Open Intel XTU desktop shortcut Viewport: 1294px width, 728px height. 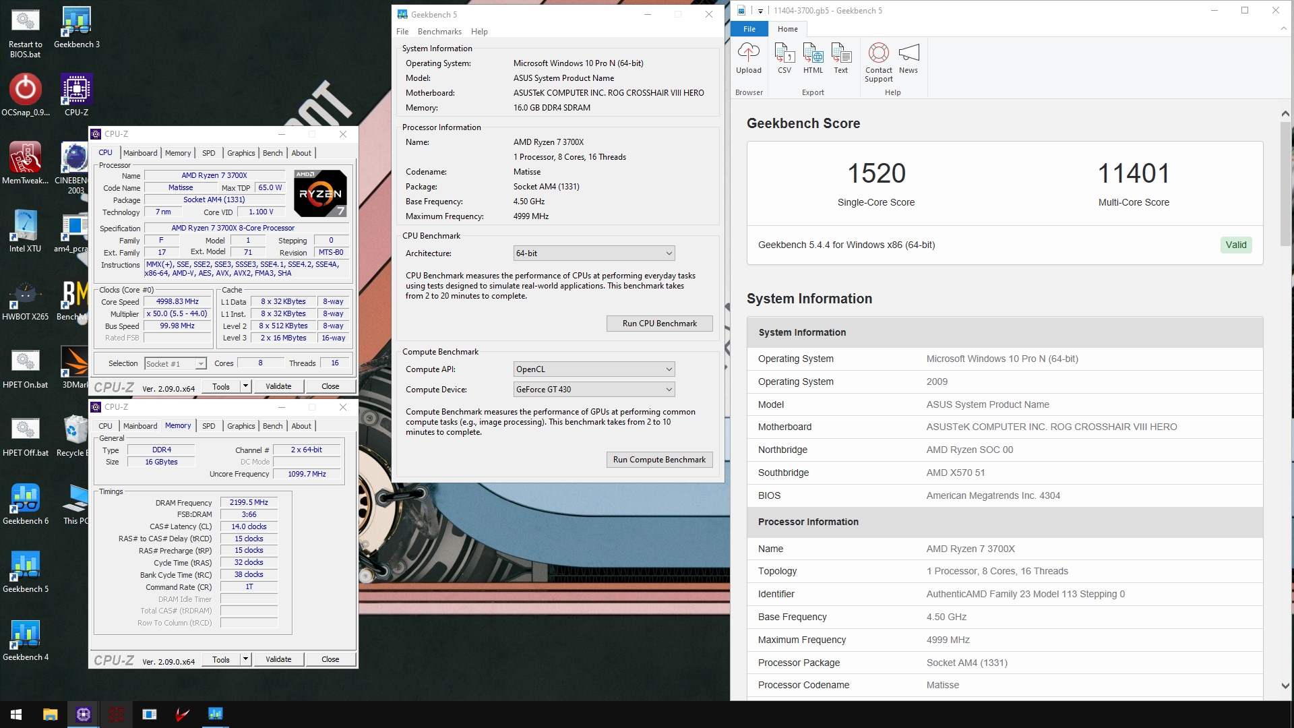(x=26, y=231)
